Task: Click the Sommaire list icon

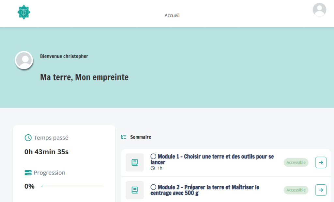Action: pyautogui.click(x=124, y=137)
